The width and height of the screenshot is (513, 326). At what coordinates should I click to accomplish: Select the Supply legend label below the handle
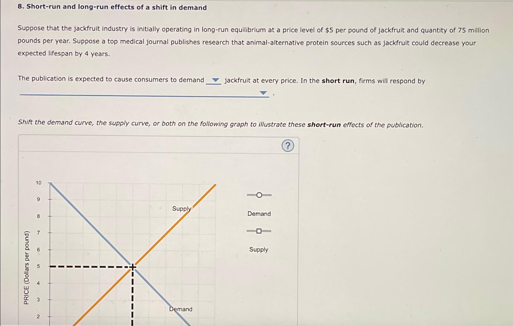259,249
